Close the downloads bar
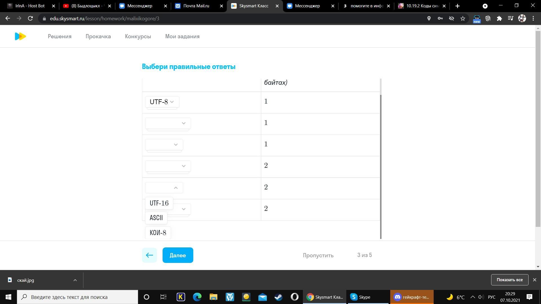The width and height of the screenshot is (541, 304). coord(535,280)
